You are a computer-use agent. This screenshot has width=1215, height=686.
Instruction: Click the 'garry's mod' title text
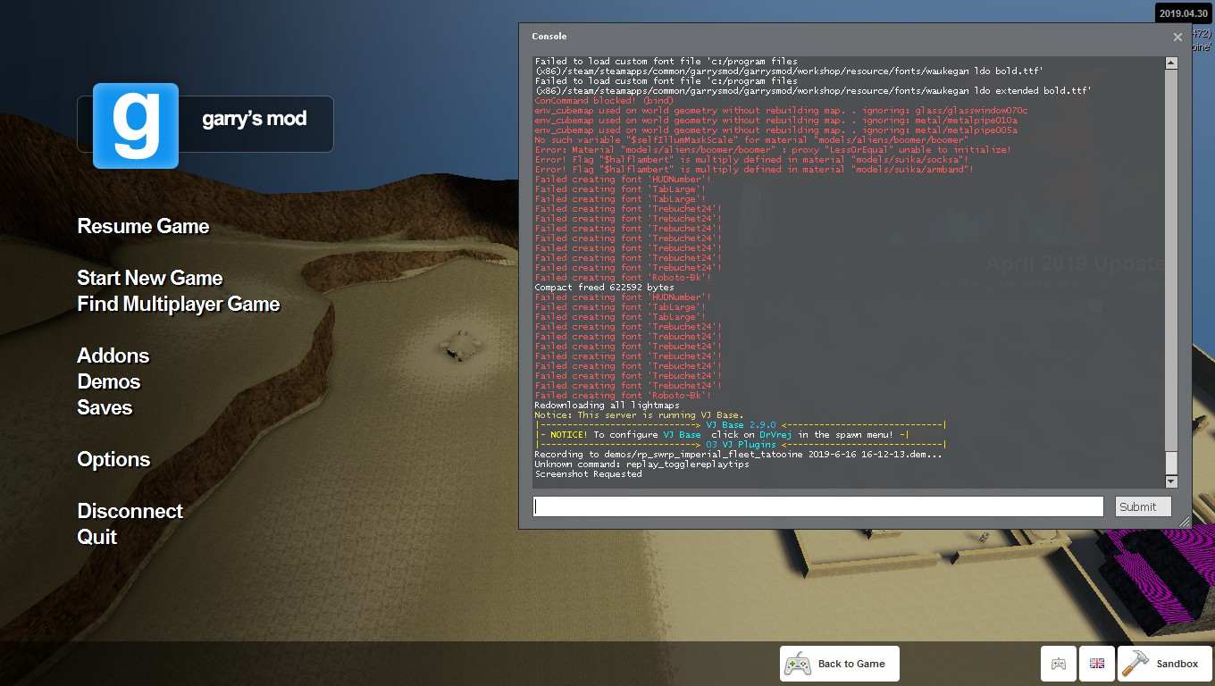(255, 119)
